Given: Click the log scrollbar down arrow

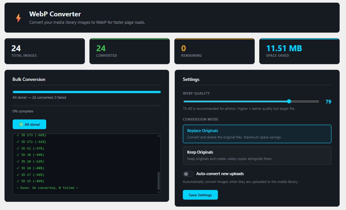Looking at the screenshot, I should [x=158, y=193].
